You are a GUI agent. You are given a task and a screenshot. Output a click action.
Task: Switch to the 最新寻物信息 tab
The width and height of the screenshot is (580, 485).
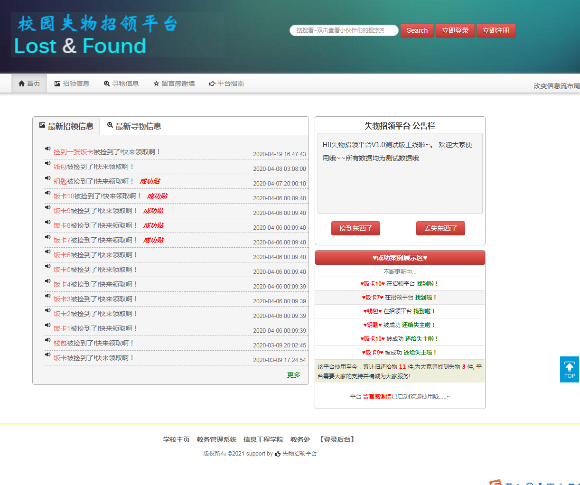[134, 126]
